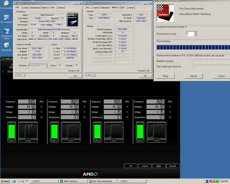Image resolution: width=230 pixels, height=184 pixels.
Task: Click the Processors to use input field
Action: 190,34
